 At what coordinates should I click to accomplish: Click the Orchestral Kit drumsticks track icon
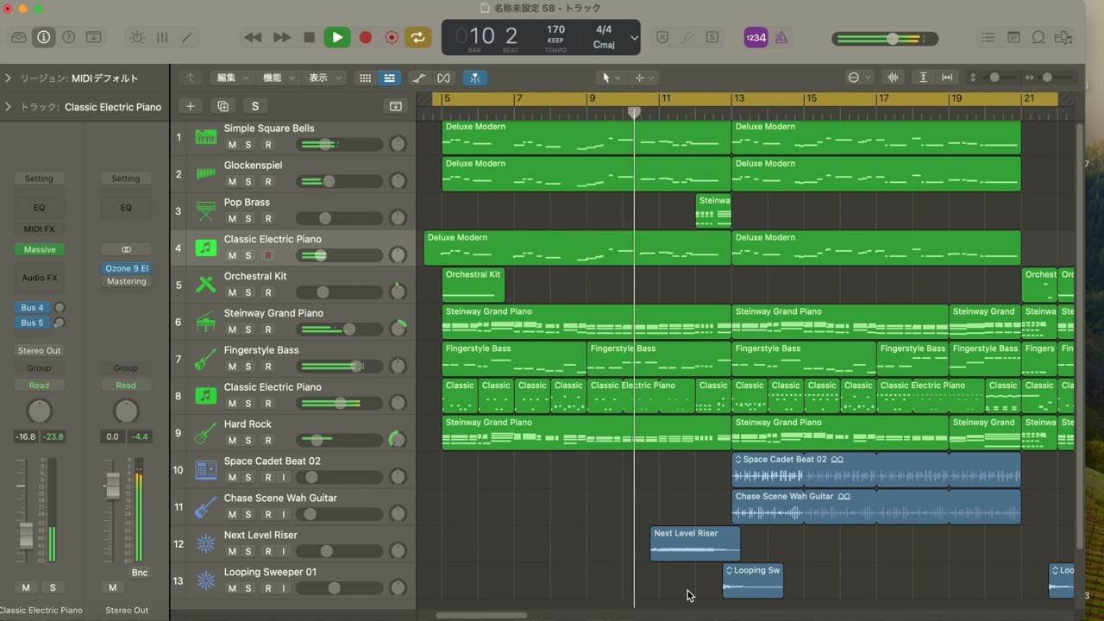point(205,285)
